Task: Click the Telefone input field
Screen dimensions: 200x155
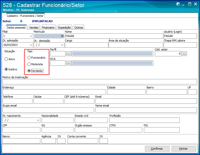Action: pyautogui.click(x=18, y=101)
